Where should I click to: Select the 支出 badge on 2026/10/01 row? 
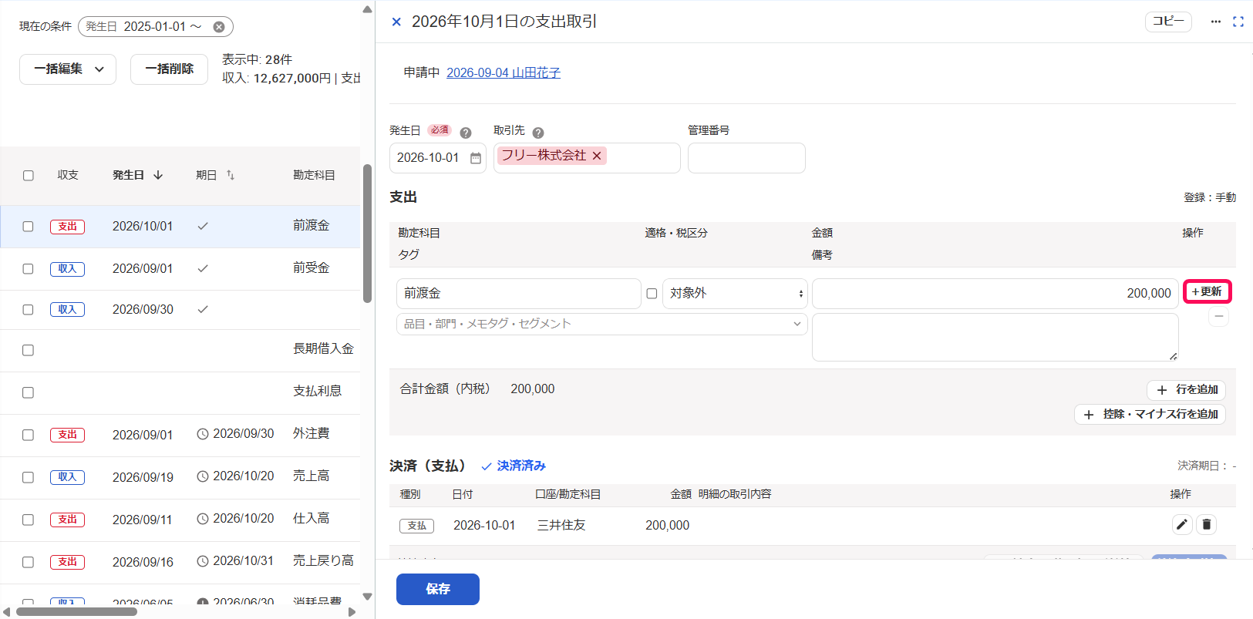67,227
